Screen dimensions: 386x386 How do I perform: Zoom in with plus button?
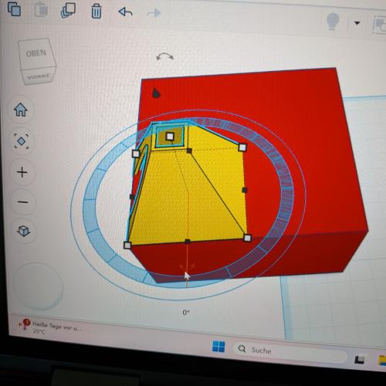click(22, 172)
